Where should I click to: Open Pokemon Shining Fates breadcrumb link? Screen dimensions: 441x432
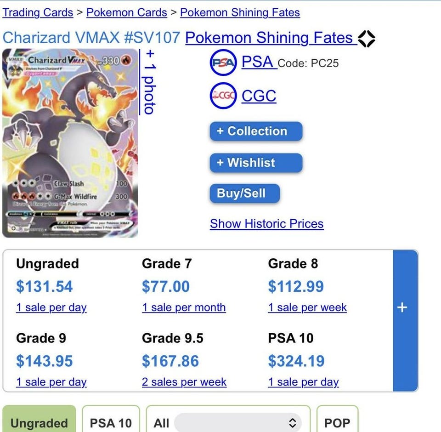240,12
